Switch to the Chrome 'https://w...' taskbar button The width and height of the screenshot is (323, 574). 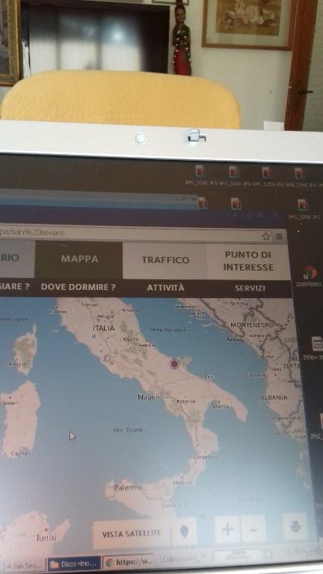point(129,562)
